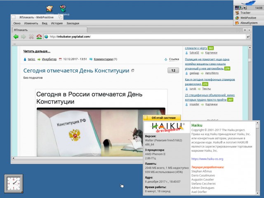Open the Инкубатор category link
This screenshot has width=264, height=198.
49,59
